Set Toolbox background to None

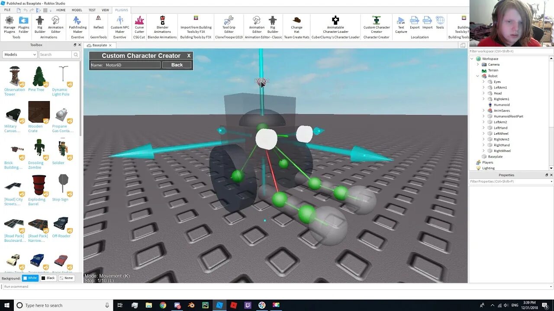pos(66,278)
